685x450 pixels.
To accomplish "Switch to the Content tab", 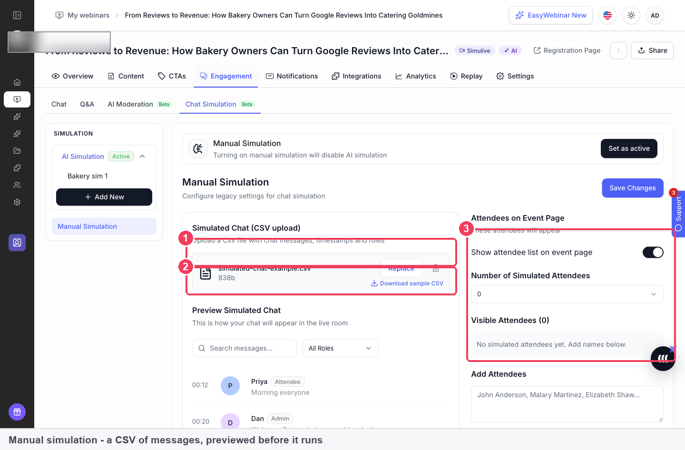I will (126, 76).
